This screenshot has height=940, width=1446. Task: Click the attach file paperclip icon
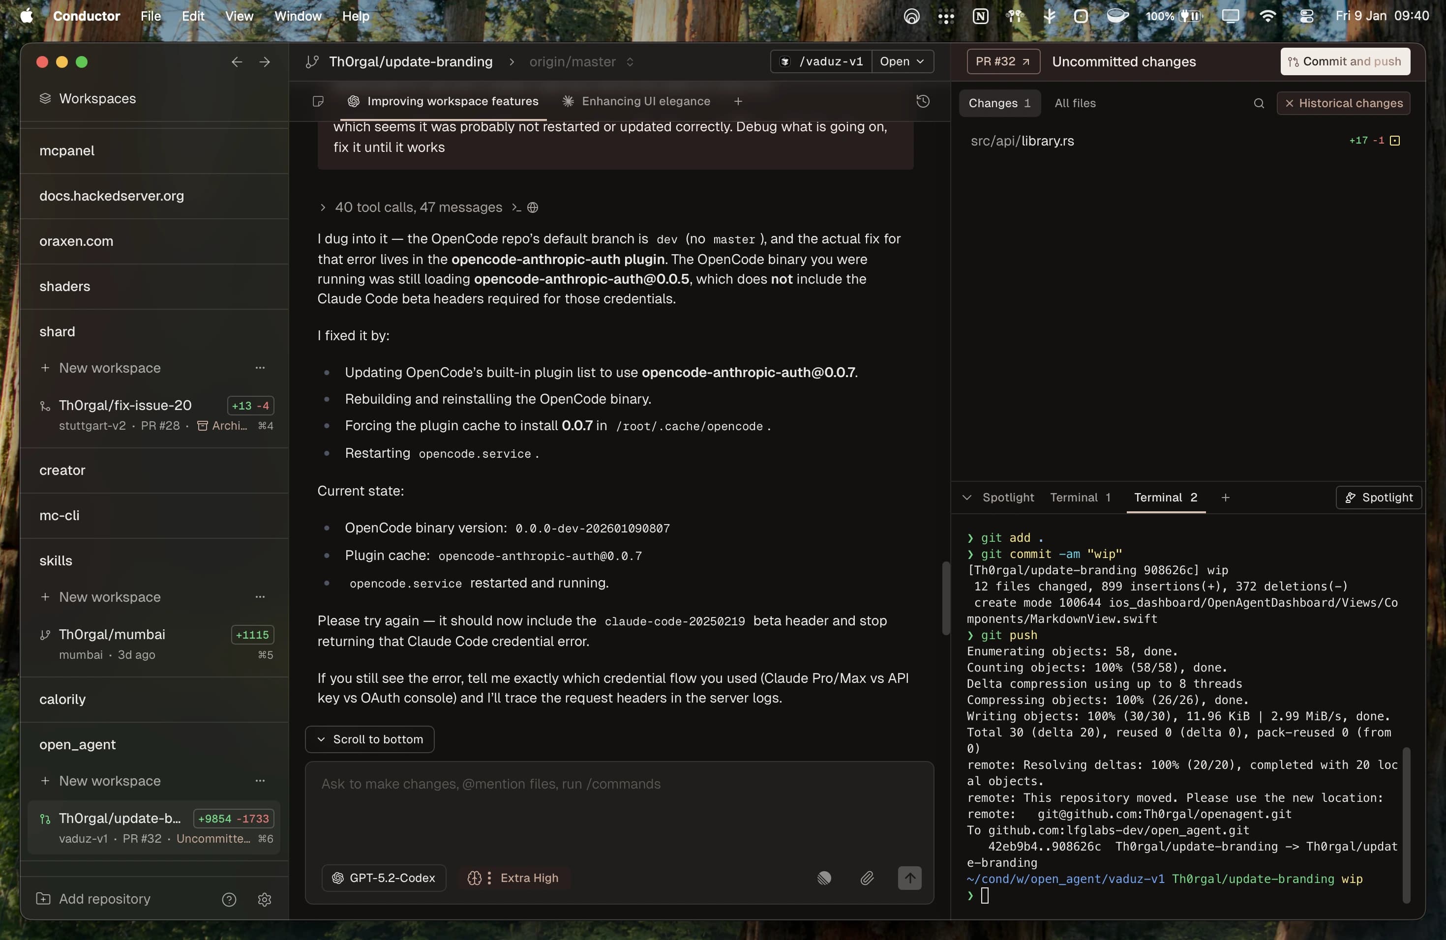(867, 878)
